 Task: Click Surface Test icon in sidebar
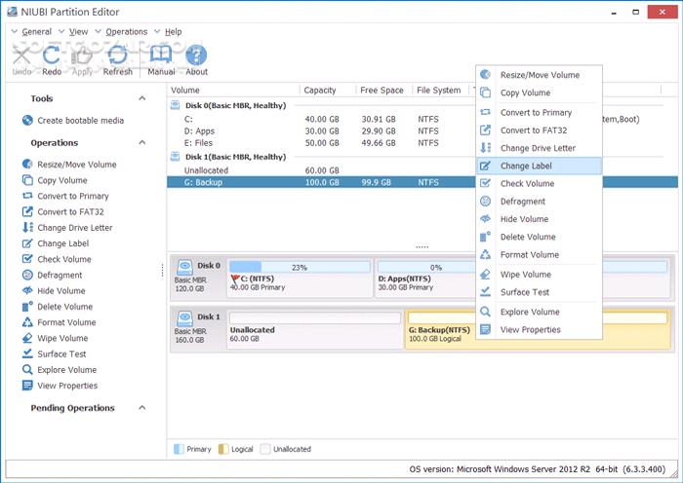point(27,353)
